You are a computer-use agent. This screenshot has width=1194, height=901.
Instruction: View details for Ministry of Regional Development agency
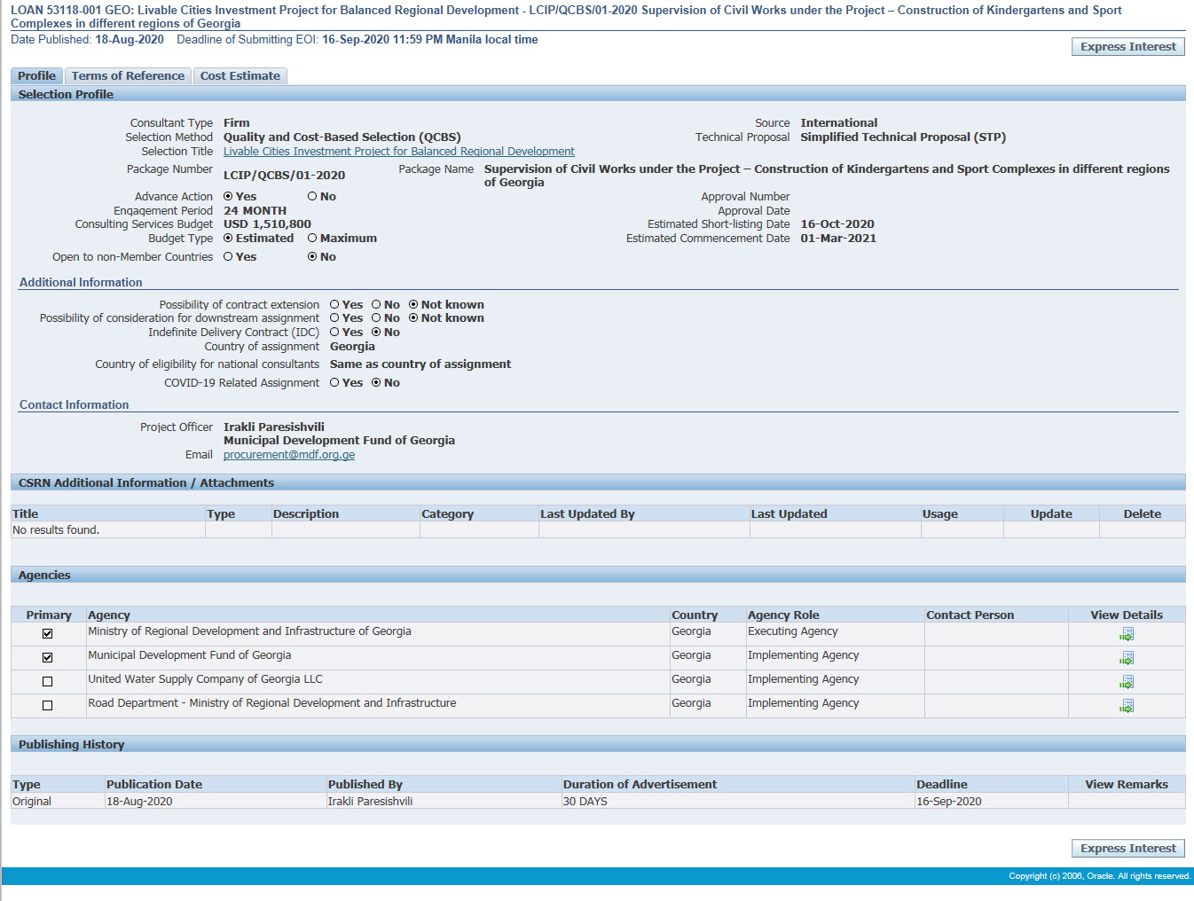pyautogui.click(x=1127, y=634)
